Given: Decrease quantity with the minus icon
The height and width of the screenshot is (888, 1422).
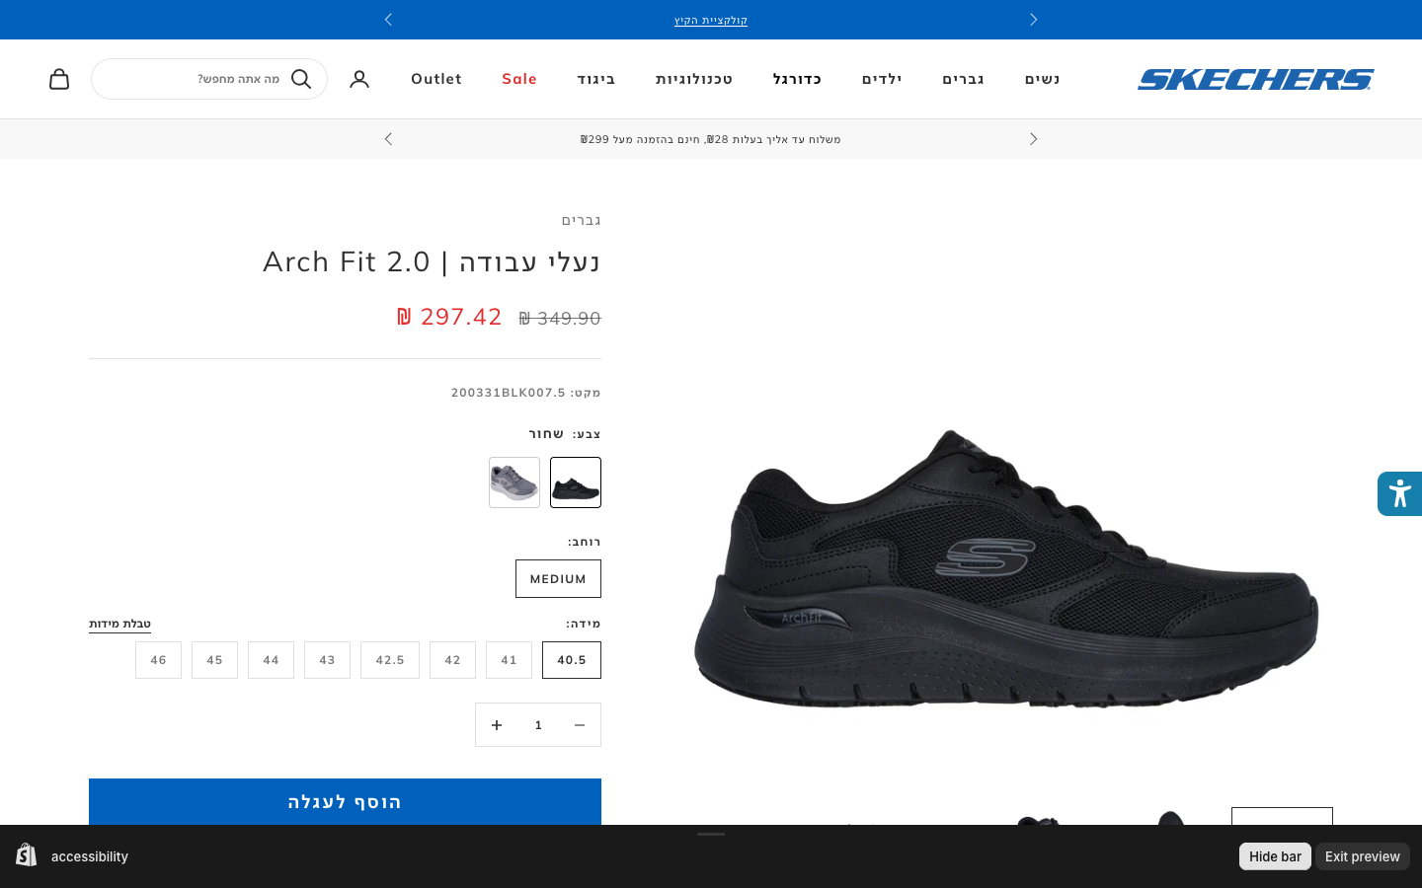Looking at the screenshot, I should tap(580, 725).
